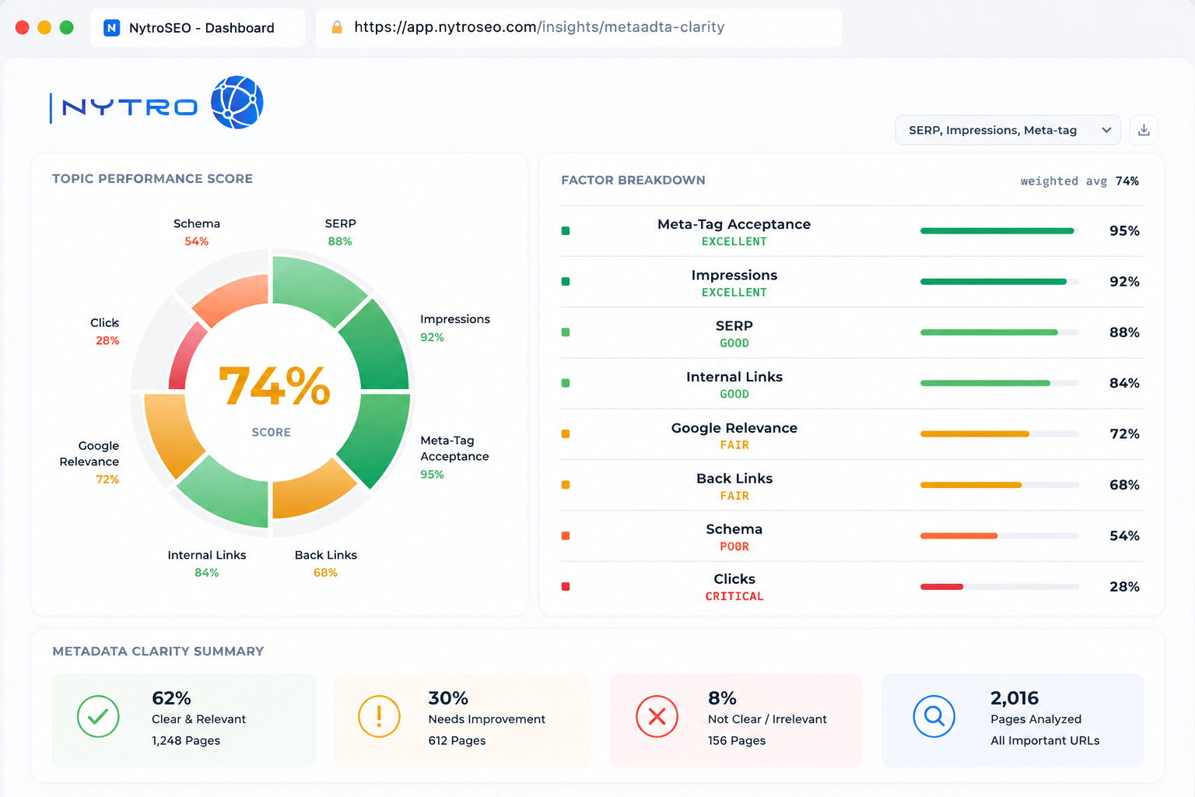Click the Google Relevance FAIR row label
The image size is (1195, 797).
(x=734, y=436)
